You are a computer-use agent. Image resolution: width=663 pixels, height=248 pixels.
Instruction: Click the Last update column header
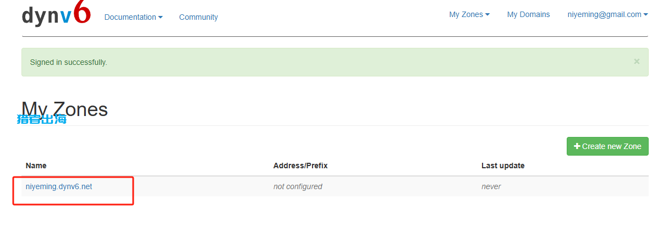pos(503,166)
